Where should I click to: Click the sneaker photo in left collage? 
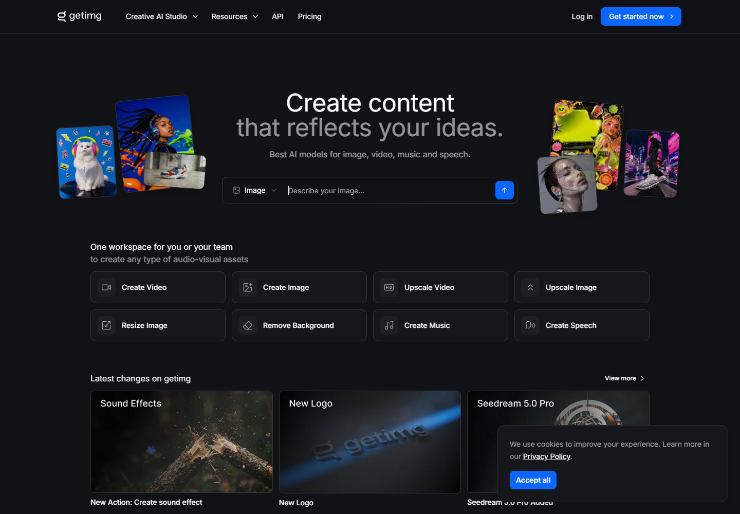[x=175, y=171]
